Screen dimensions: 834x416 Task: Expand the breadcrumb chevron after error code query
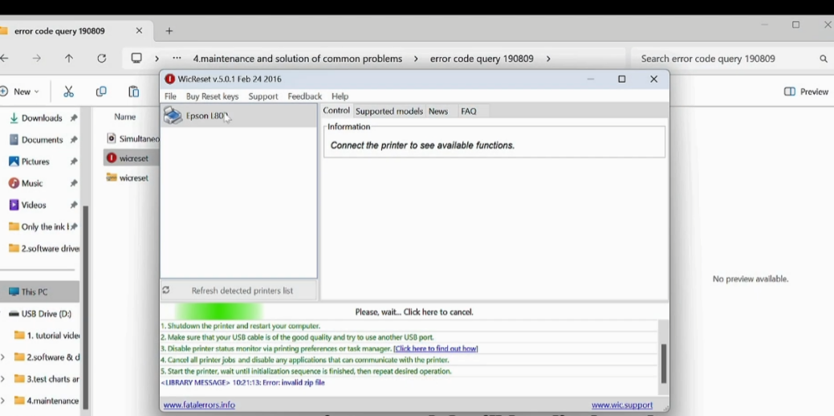click(x=548, y=59)
